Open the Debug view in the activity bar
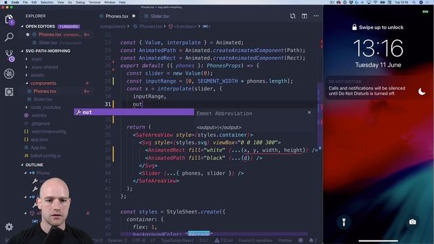434x244 pixels. (9, 74)
